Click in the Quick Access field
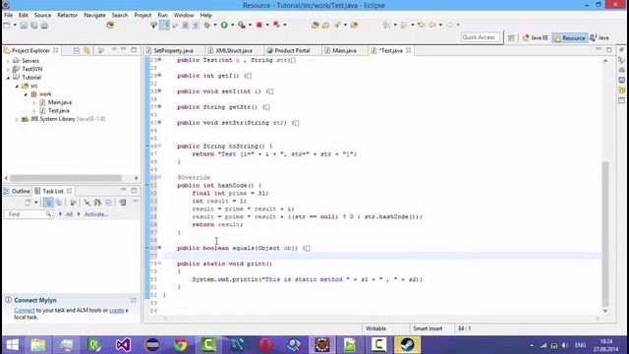This screenshot has width=629, height=354. (x=481, y=37)
